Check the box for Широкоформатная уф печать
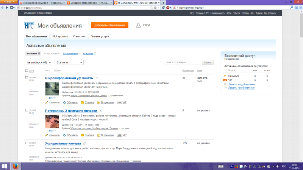The height and width of the screenshot is (170, 303). [x=27, y=78]
